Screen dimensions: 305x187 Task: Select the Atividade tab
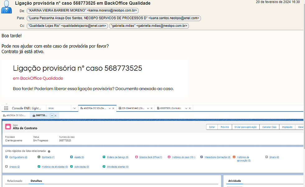(x=235, y=181)
